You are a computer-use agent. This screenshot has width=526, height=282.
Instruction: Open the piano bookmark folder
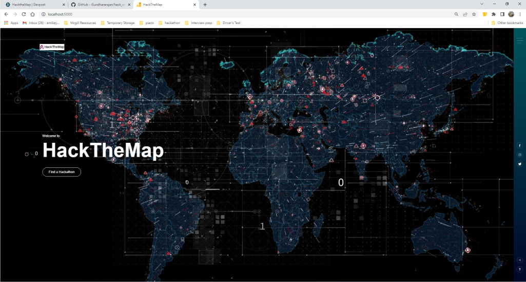click(x=147, y=23)
